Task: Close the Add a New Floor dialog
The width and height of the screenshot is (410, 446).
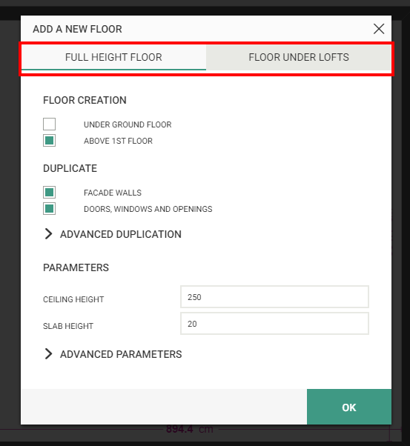Action: coord(379,29)
